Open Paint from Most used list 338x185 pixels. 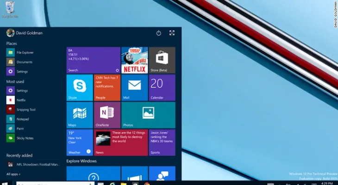click(15, 129)
